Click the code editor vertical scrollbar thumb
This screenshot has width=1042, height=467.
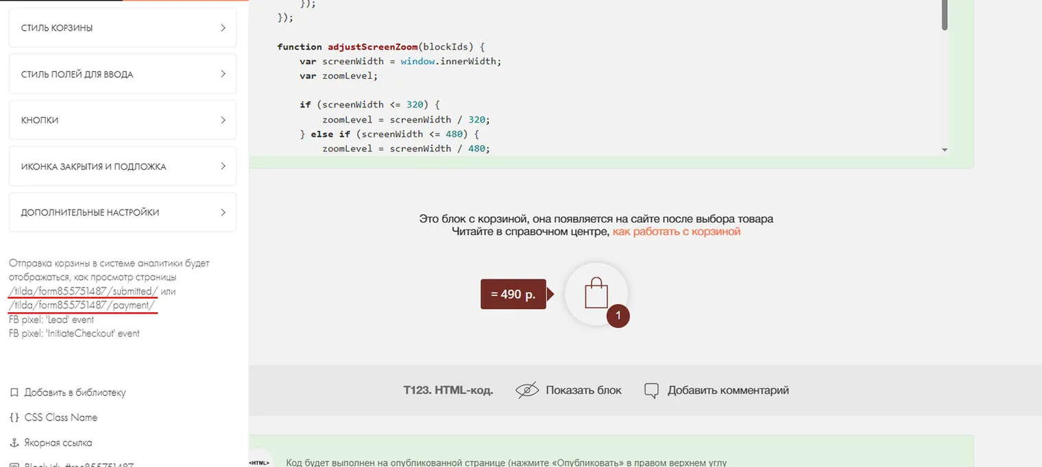944,15
